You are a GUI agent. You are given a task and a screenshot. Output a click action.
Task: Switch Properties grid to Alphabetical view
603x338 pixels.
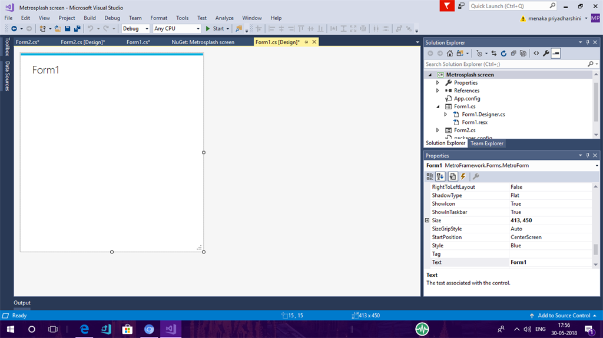[x=440, y=176]
